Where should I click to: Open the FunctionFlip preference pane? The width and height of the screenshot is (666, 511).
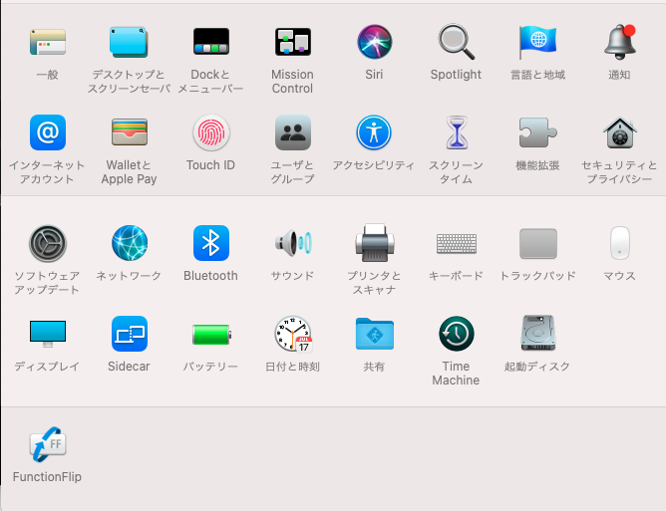pos(48,444)
